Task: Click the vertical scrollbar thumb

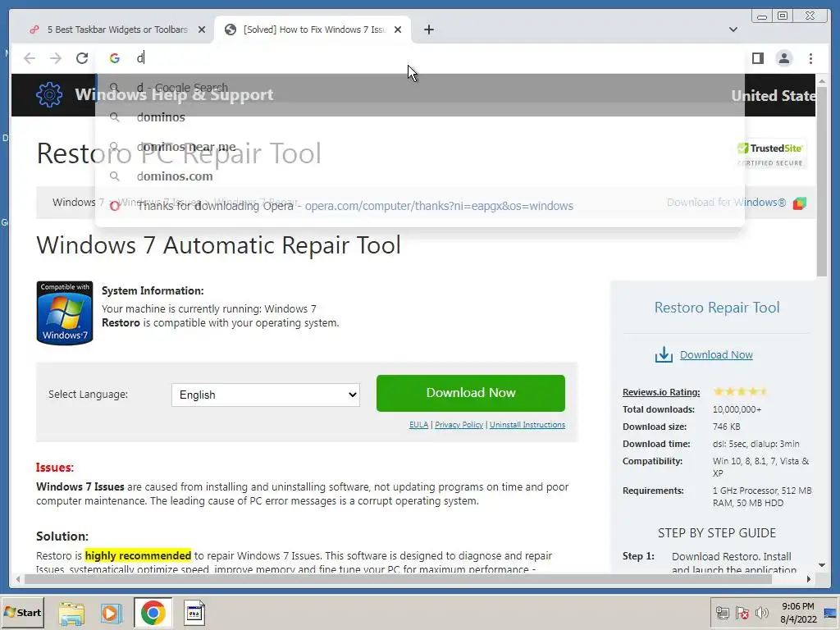Action: (x=822, y=182)
